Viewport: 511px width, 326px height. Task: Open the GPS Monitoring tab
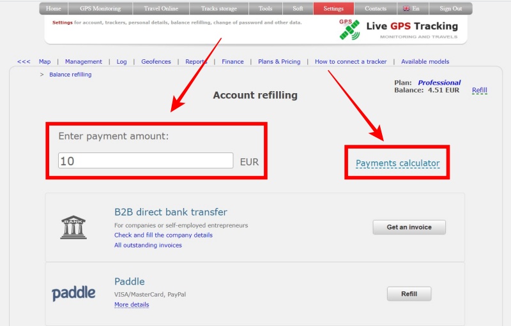pyautogui.click(x=99, y=9)
